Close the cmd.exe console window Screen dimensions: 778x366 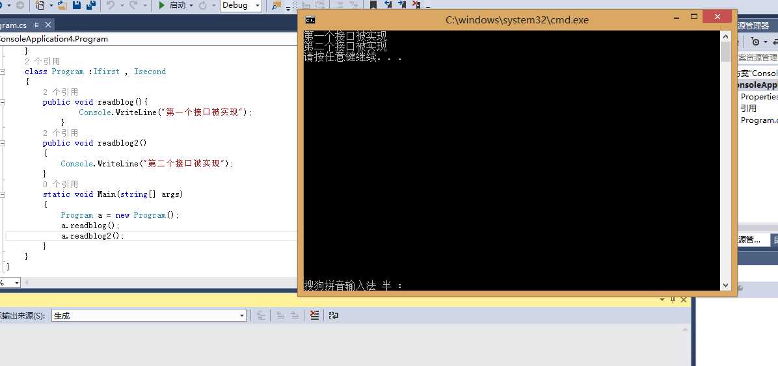717,17
